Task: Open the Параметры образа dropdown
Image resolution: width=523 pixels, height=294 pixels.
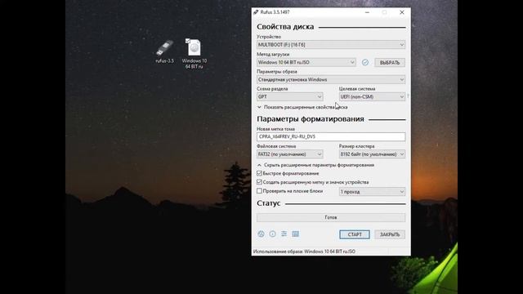Action: (331, 80)
